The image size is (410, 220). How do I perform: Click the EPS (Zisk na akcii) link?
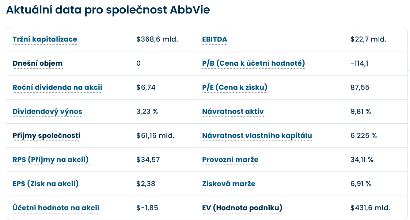tap(46, 184)
